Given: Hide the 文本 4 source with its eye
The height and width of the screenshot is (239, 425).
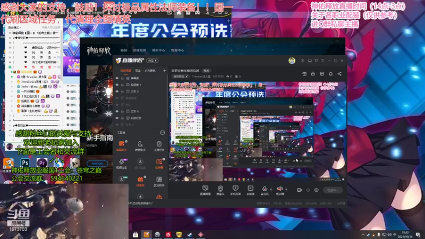Looking at the screenshot, I should click(x=117, y=112).
